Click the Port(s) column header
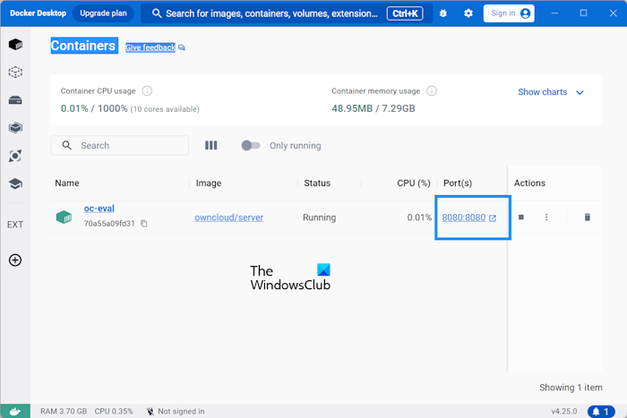 point(458,183)
